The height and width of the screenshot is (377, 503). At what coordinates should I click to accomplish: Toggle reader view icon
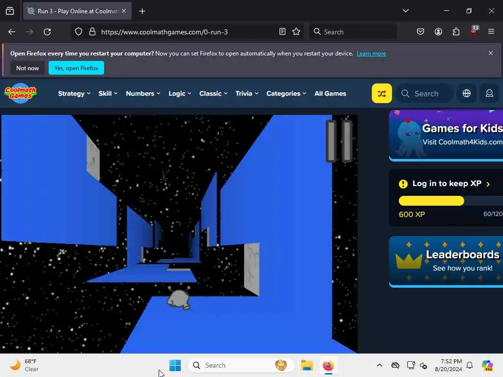(x=282, y=32)
